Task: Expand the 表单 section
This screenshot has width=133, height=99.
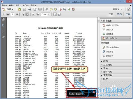Action: (116, 68)
